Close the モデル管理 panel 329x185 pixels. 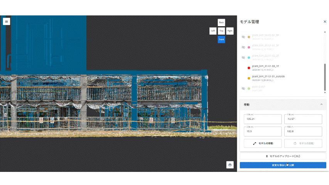point(325,22)
